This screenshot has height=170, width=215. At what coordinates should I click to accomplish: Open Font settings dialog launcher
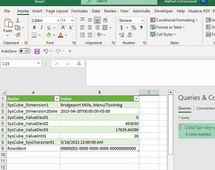(74, 43)
